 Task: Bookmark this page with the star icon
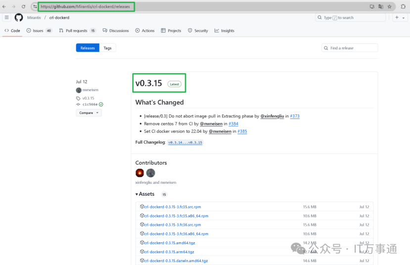(x=390, y=6)
